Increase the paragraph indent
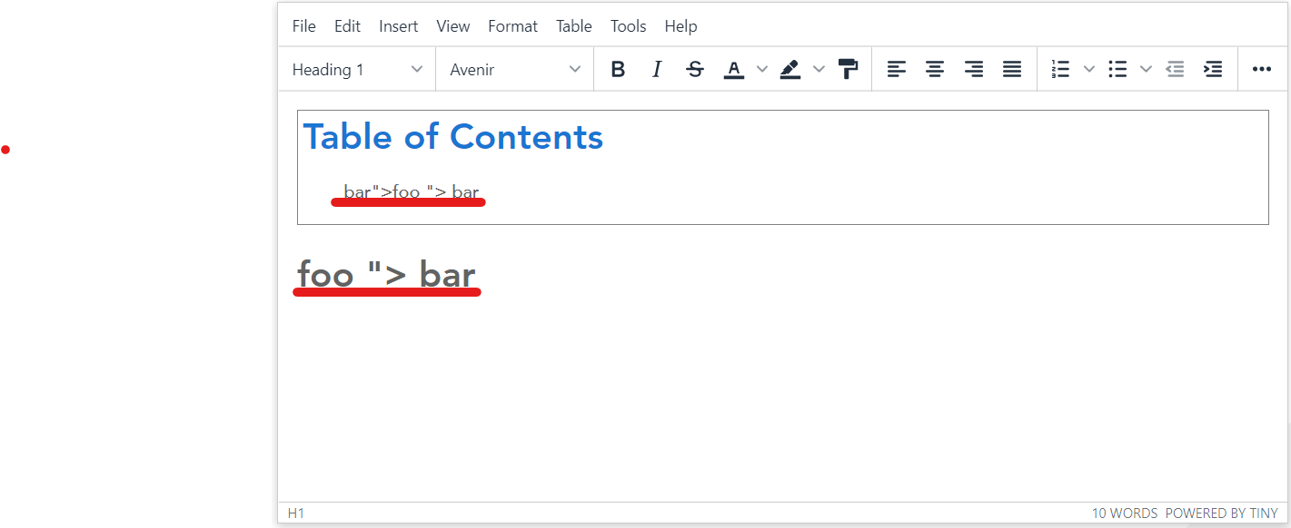 [x=1213, y=68]
